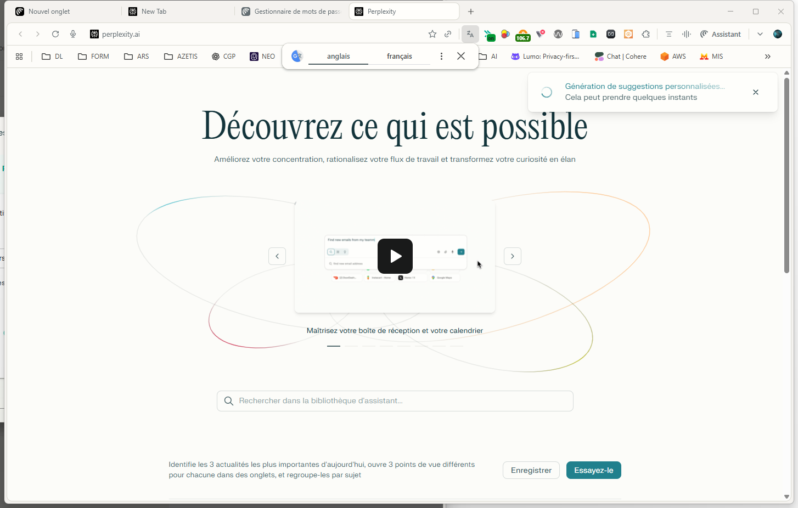Click the green 'on' extension icon
This screenshot has height=508, width=798.
point(490,34)
